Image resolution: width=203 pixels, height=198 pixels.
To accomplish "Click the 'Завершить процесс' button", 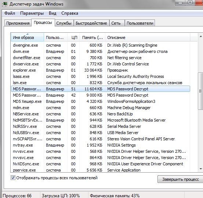I will point(181,179).
